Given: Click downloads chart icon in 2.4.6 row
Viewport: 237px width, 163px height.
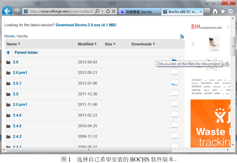Looking at the screenshot, I should [175, 115].
